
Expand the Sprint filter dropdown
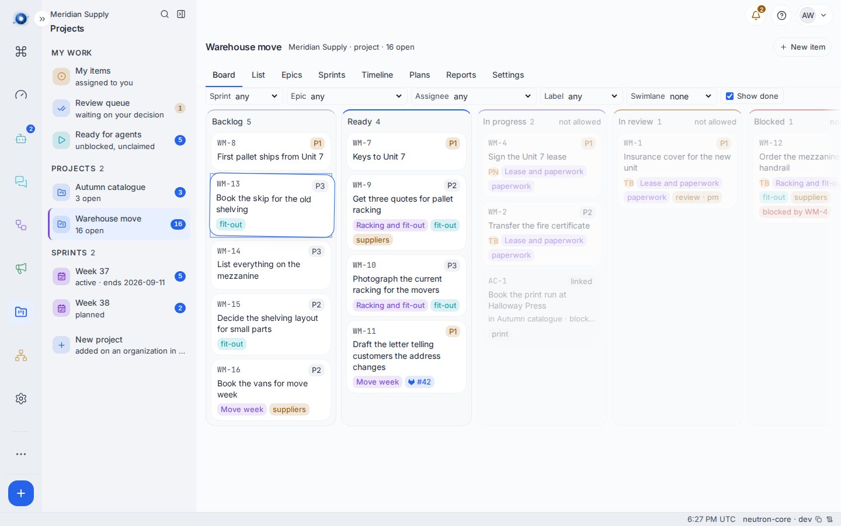pyautogui.click(x=244, y=96)
